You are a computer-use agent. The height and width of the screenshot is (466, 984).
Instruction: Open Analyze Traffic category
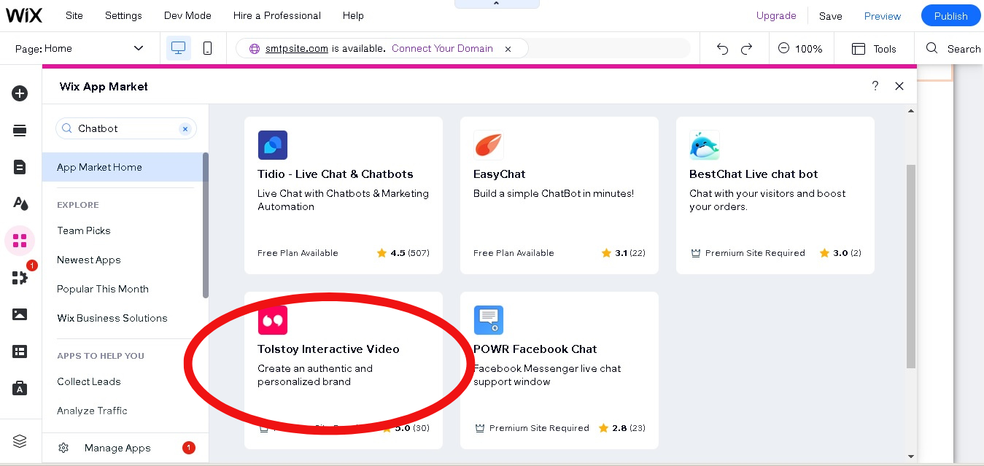click(92, 411)
